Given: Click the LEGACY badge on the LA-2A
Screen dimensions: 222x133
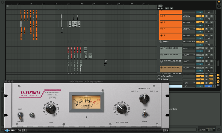Looking at the screenshot, I should pos(52,98).
